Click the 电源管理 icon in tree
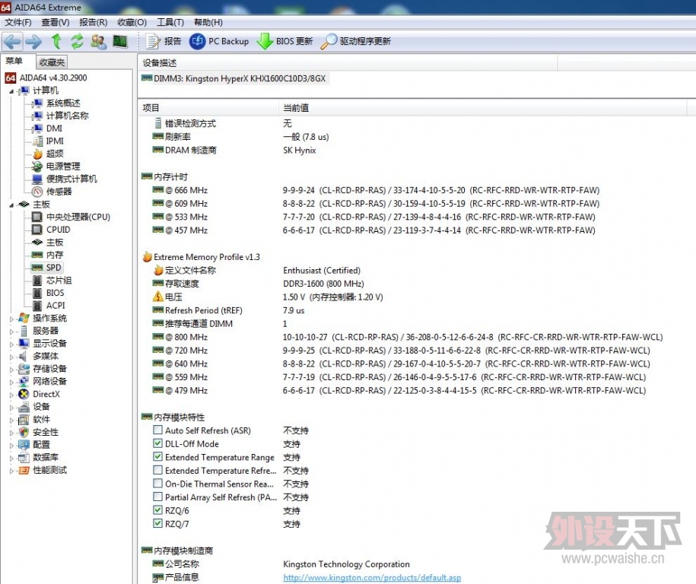Viewport: 696px width, 584px height. tap(38, 167)
